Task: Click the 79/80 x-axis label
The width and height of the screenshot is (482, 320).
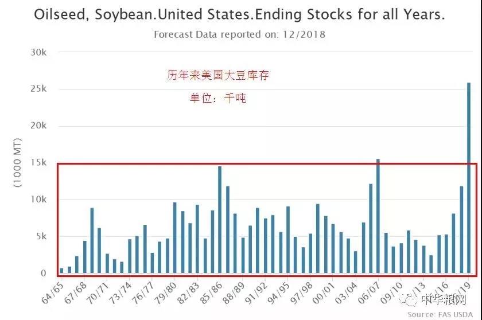Action: [x=166, y=293]
